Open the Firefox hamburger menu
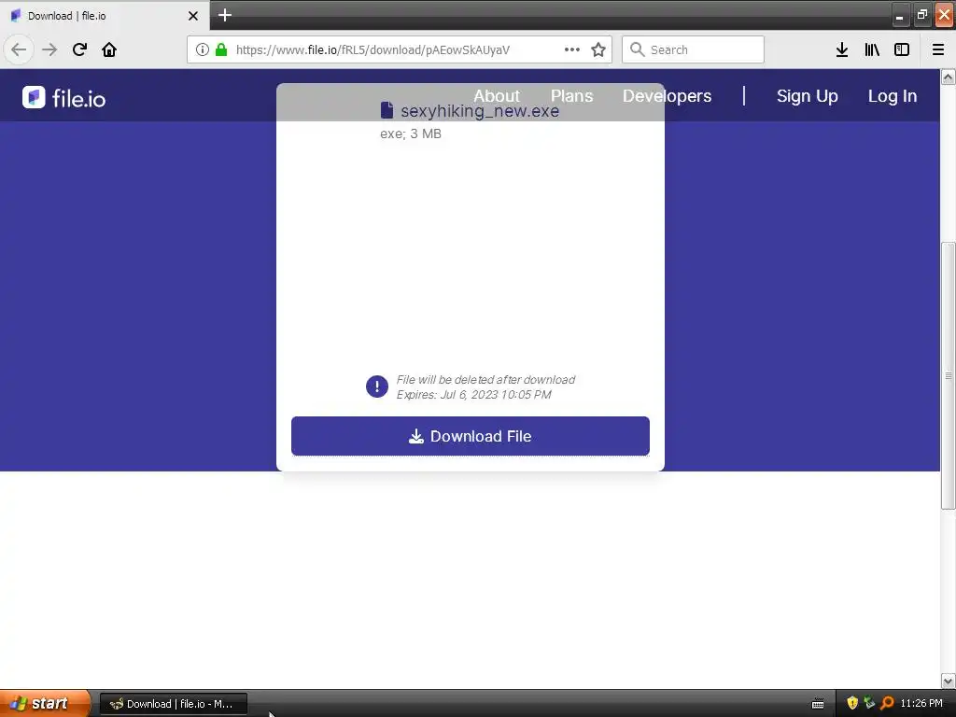Screen dimensions: 956x717 (938, 49)
